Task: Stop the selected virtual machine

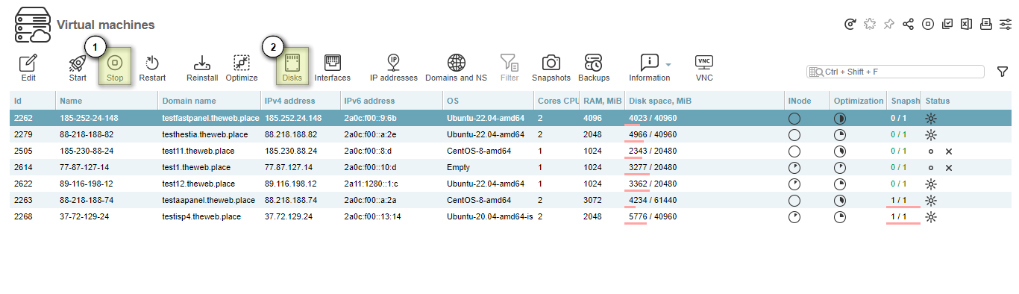Action: (x=115, y=66)
